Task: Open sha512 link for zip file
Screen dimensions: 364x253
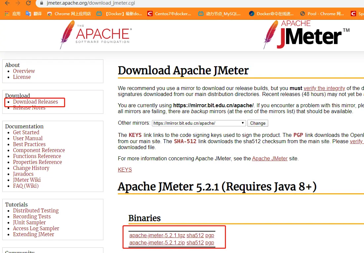Action: [x=195, y=243]
